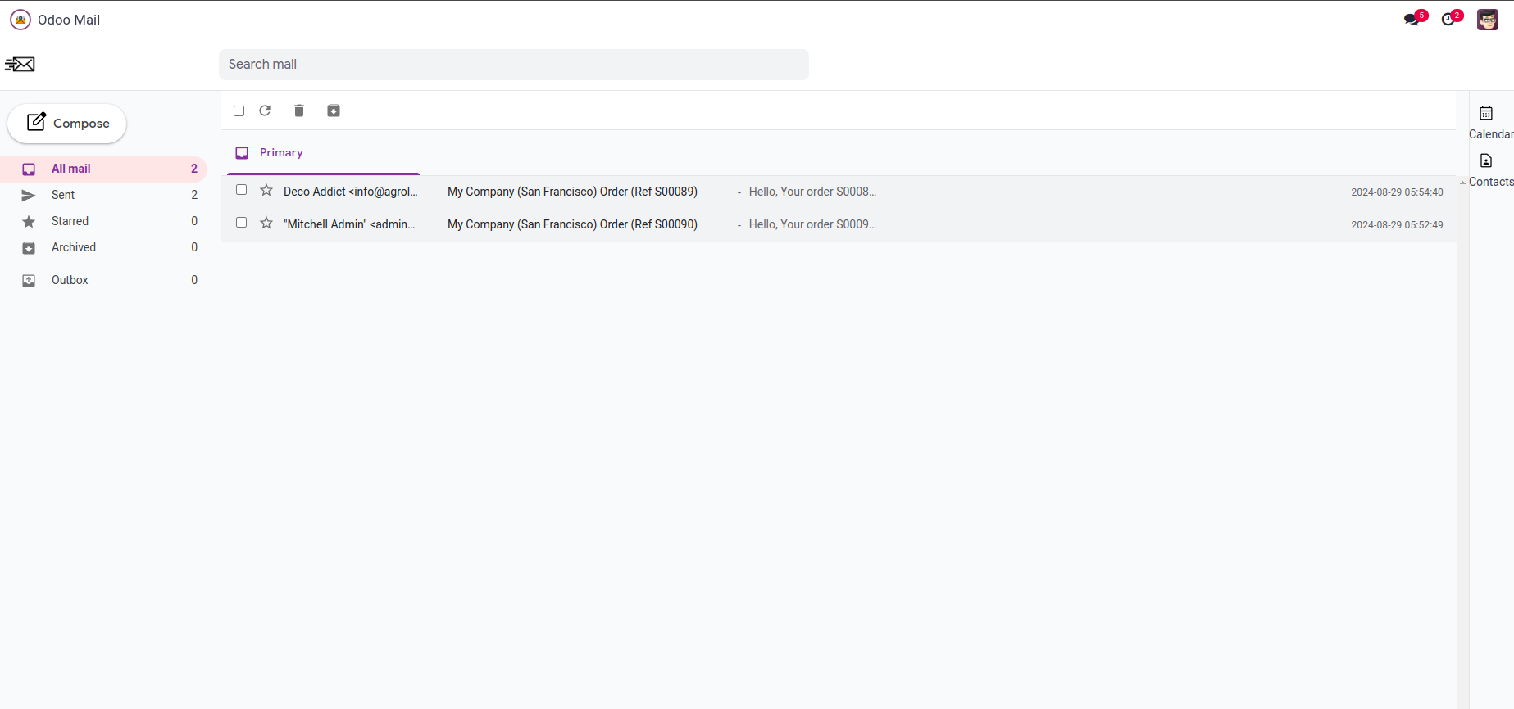Click the small arrow beside Contacts
1514x709 pixels.
point(1462,183)
